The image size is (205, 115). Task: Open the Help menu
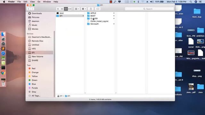pyautogui.click(x=56, y=2)
